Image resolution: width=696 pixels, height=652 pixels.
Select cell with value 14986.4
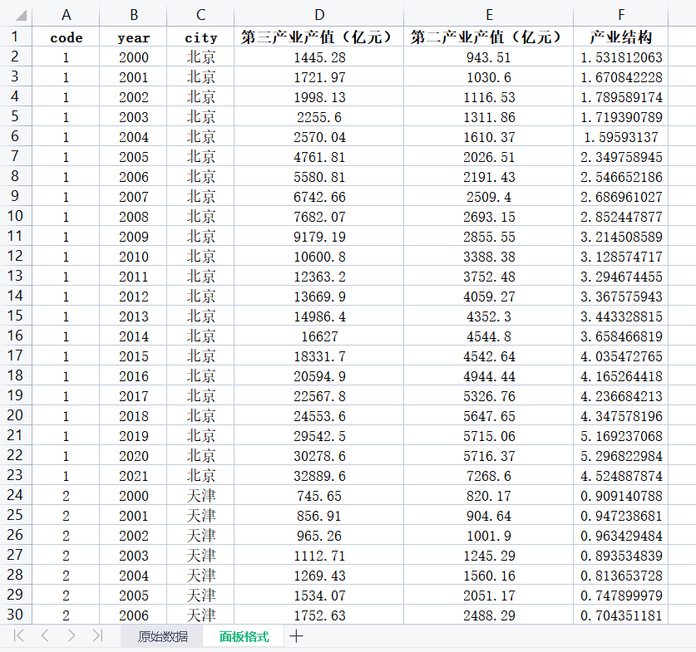click(x=319, y=316)
